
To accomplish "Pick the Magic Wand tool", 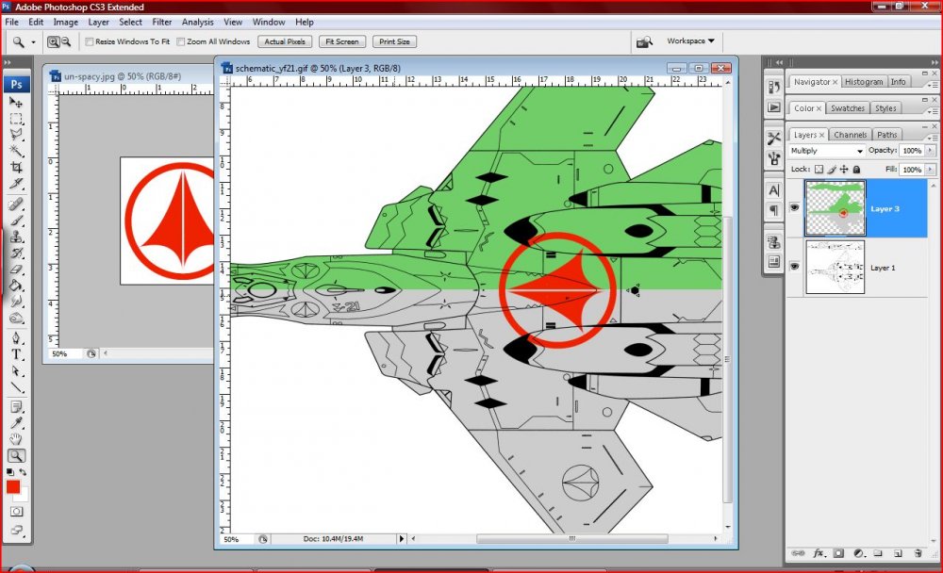I will tap(16, 151).
